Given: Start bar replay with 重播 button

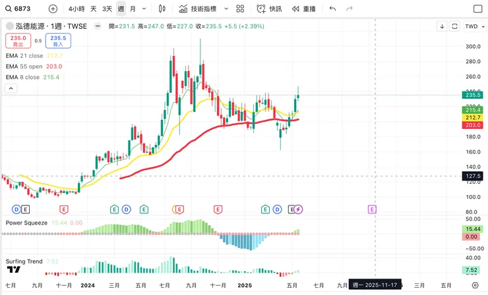Looking at the screenshot, I should (304, 9).
